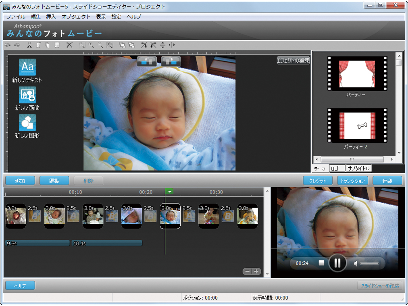Click the トランジション button
Screen dimensions: 408x306
click(x=352, y=181)
